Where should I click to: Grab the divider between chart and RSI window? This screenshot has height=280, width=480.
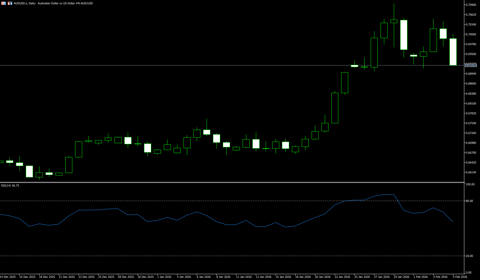coord(231,183)
